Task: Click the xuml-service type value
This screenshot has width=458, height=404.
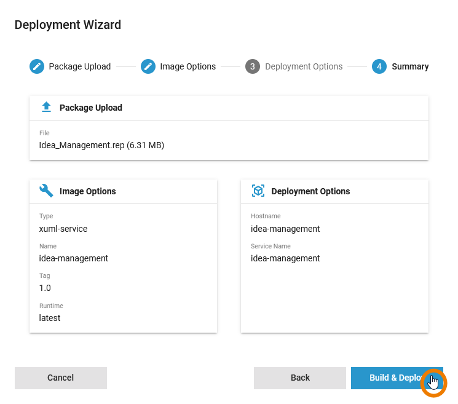Action: 63,229
